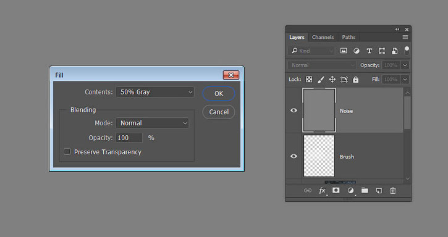448x237 pixels.
Task: Switch to the Channels tab
Action: 323,37
